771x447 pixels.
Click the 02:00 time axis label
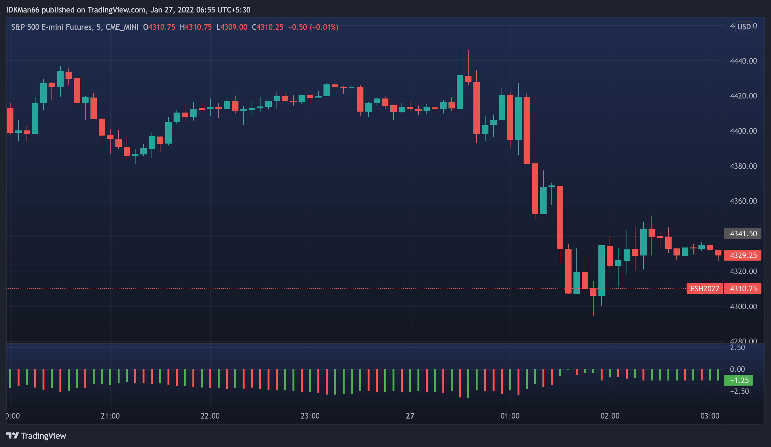[x=610, y=416]
